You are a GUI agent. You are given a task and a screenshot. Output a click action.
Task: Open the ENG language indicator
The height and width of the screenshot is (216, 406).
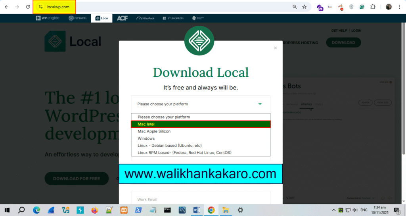pos(364,210)
